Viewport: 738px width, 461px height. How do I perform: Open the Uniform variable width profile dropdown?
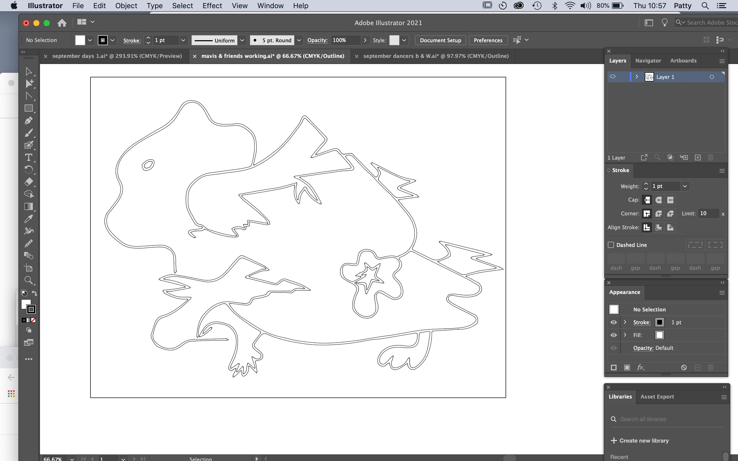(x=242, y=40)
